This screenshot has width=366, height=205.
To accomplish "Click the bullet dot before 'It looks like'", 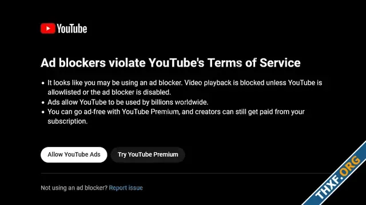I will pyautogui.click(x=43, y=83).
